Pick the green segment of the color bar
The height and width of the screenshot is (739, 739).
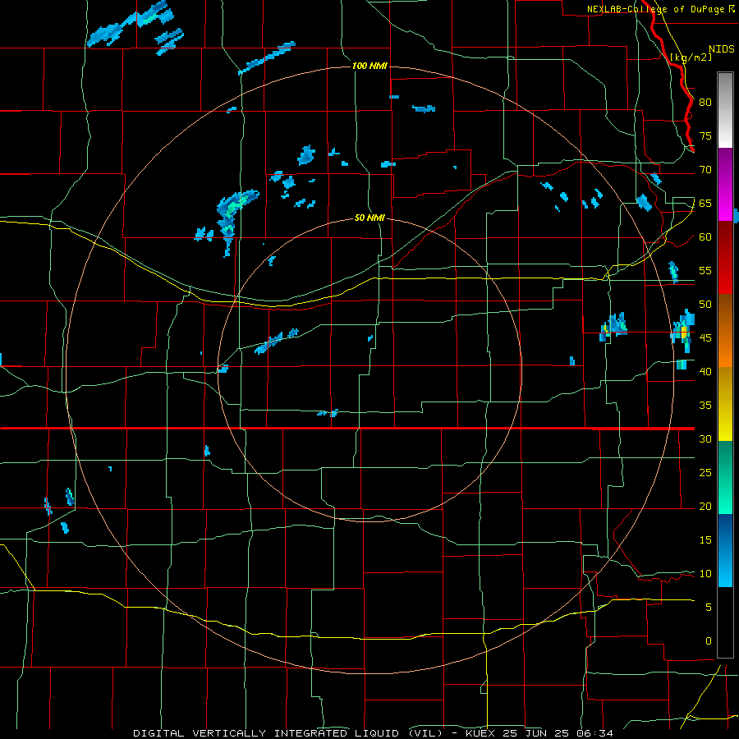725,477
